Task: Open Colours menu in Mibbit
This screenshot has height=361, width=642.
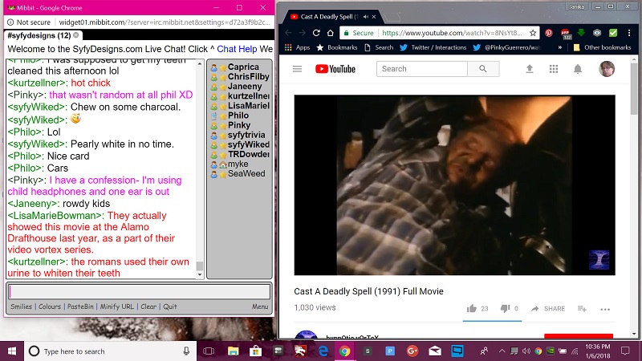Action: pyautogui.click(x=50, y=306)
